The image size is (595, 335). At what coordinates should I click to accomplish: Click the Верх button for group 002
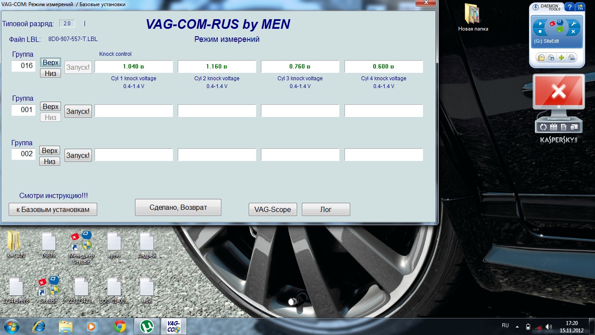click(50, 150)
